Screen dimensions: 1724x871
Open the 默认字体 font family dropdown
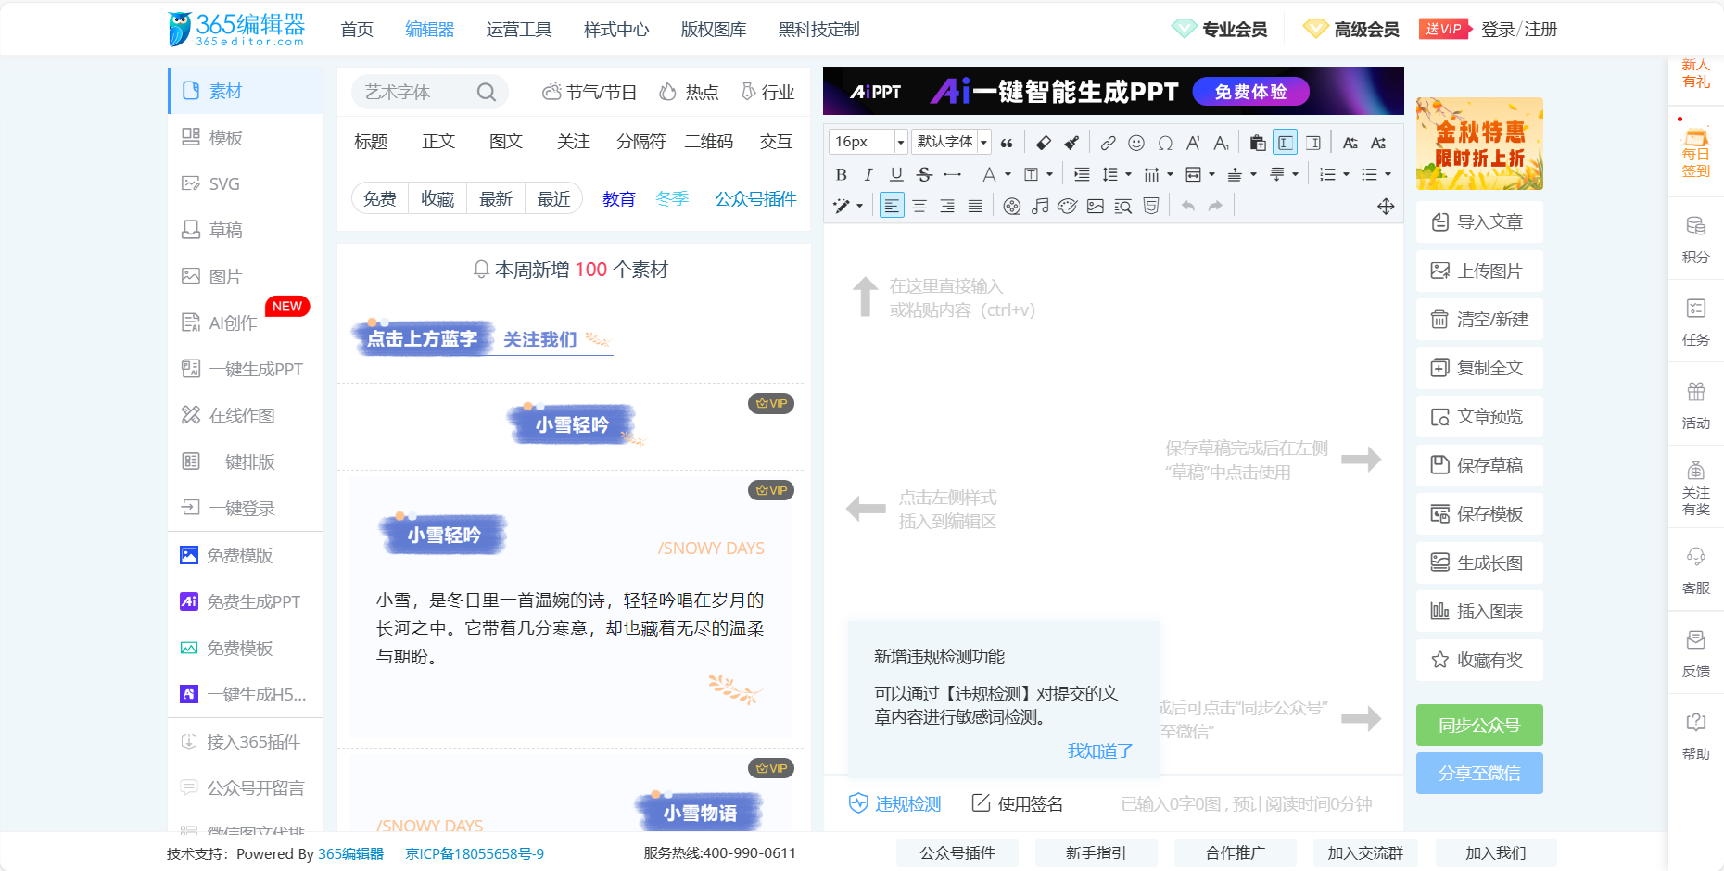(x=951, y=142)
